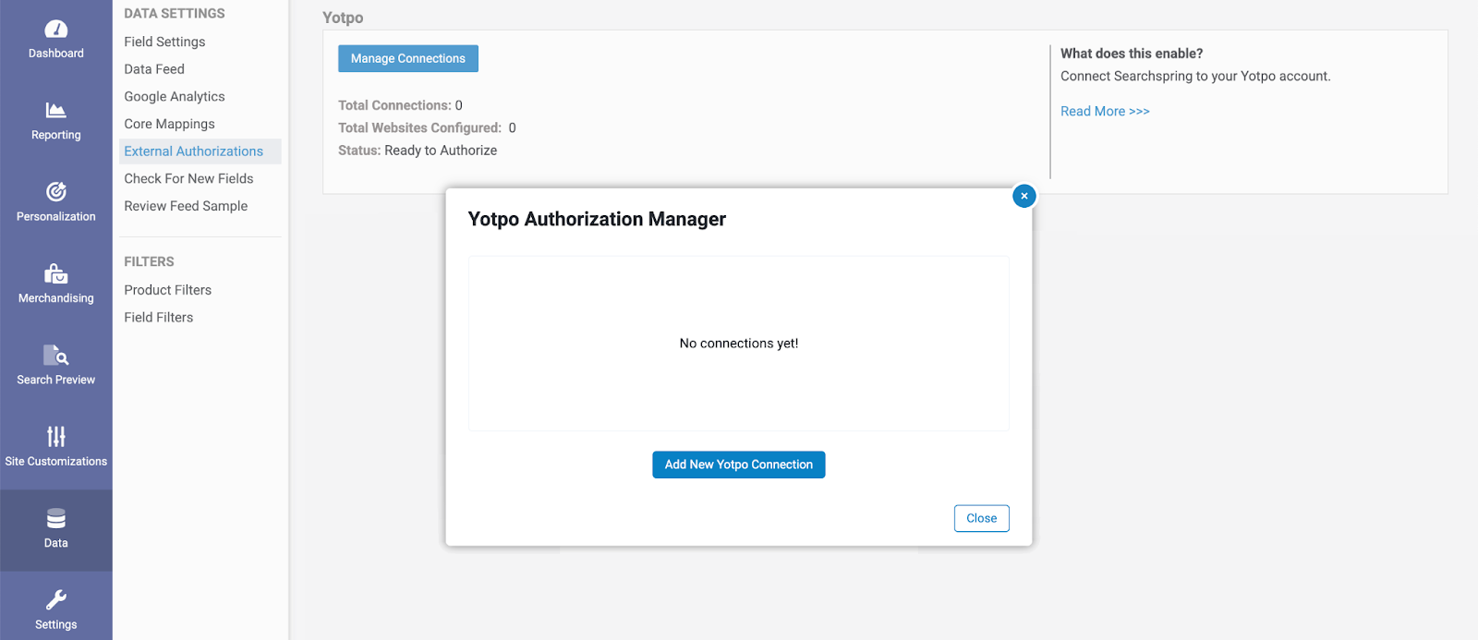
Task: Click the DATA SETTINGS header
Action: (175, 14)
